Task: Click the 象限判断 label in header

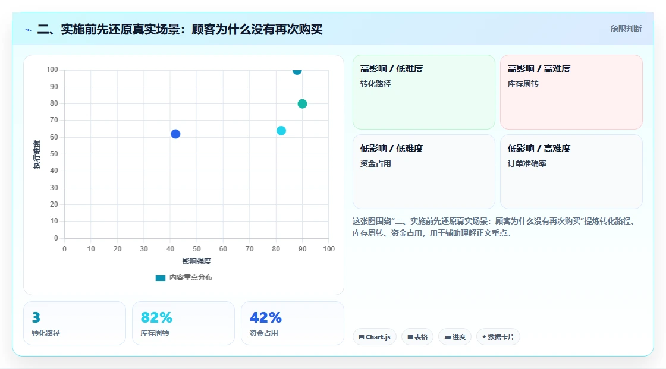Action: pyautogui.click(x=626, y=29)
